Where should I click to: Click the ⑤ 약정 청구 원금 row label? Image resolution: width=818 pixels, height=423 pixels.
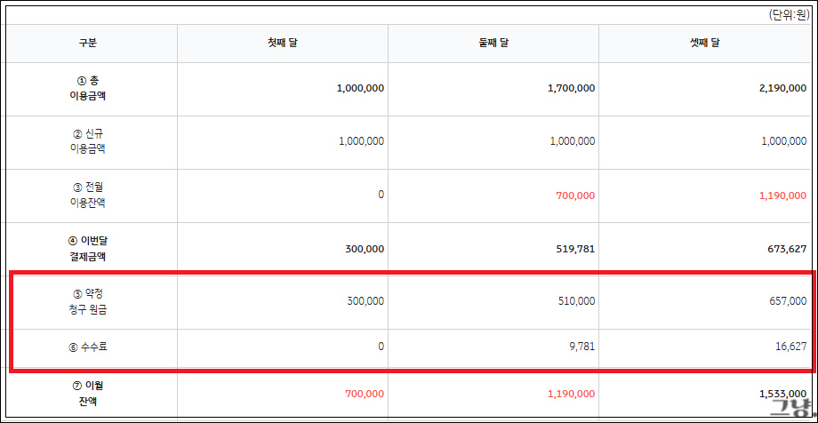click(x=89, y=301)
